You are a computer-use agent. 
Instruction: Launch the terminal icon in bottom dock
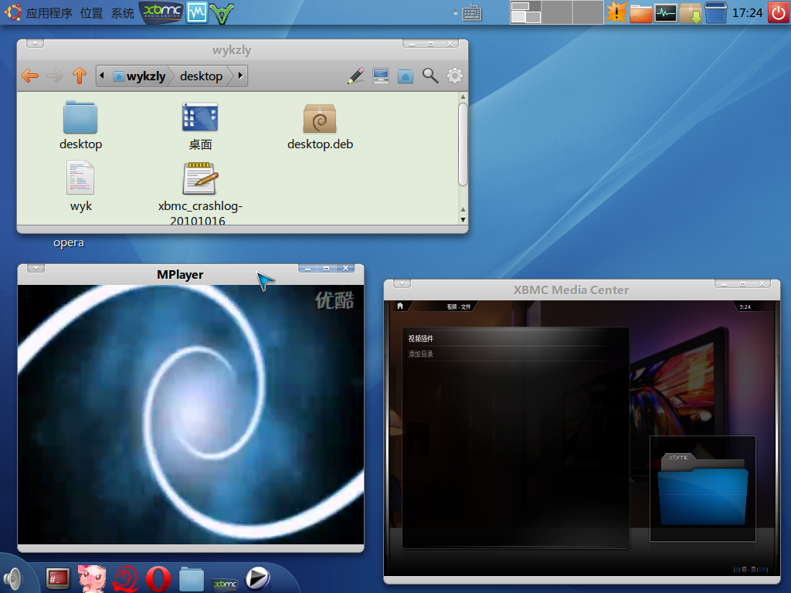pyautogui.click(x=57, y=578)
